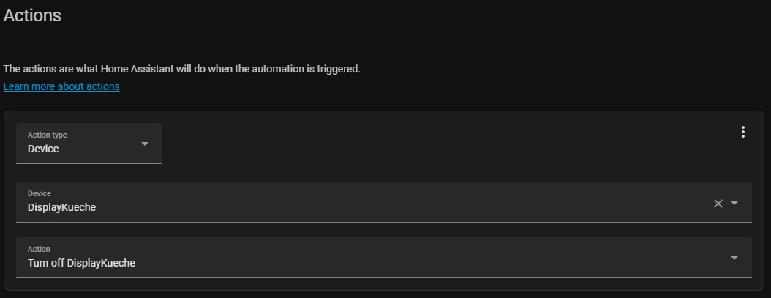Click empty space right of Action type

pos(439,144)
